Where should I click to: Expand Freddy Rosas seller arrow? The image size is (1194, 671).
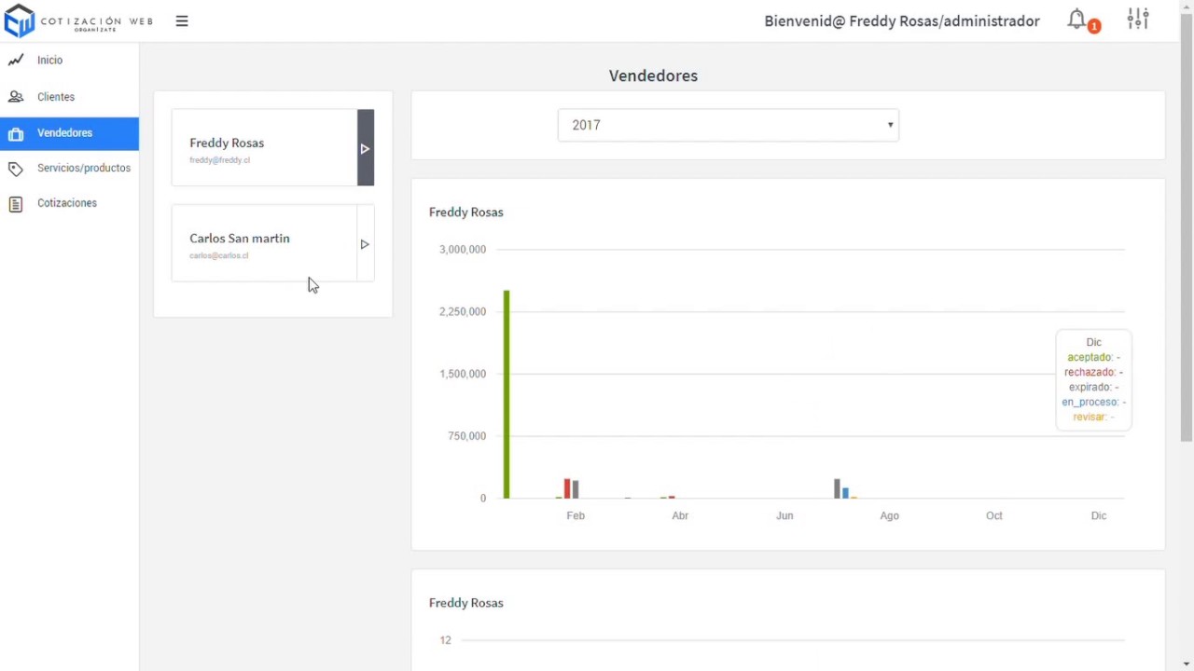pyautogui.click(x=366, y=148)
